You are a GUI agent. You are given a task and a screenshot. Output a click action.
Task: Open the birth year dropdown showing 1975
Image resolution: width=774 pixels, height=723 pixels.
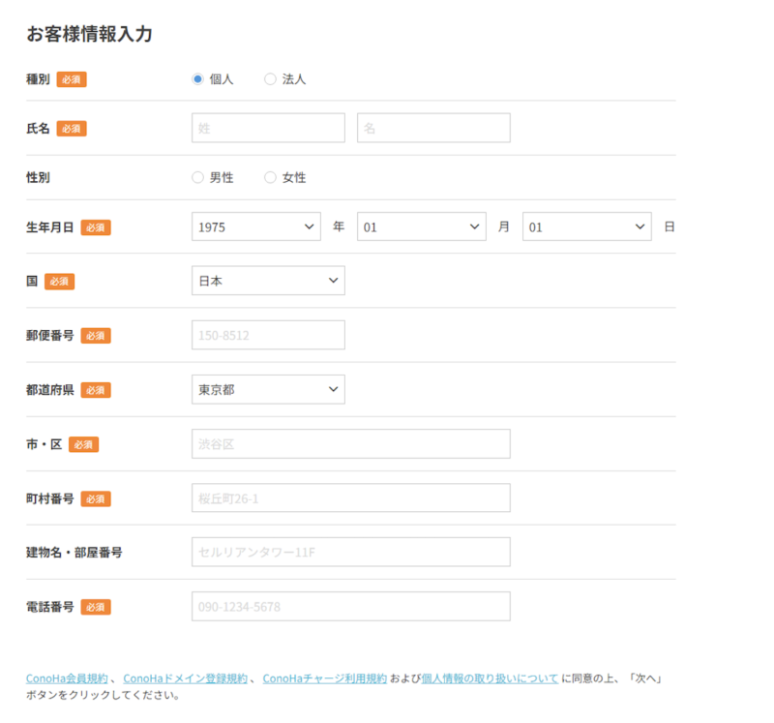pos(256,226)
